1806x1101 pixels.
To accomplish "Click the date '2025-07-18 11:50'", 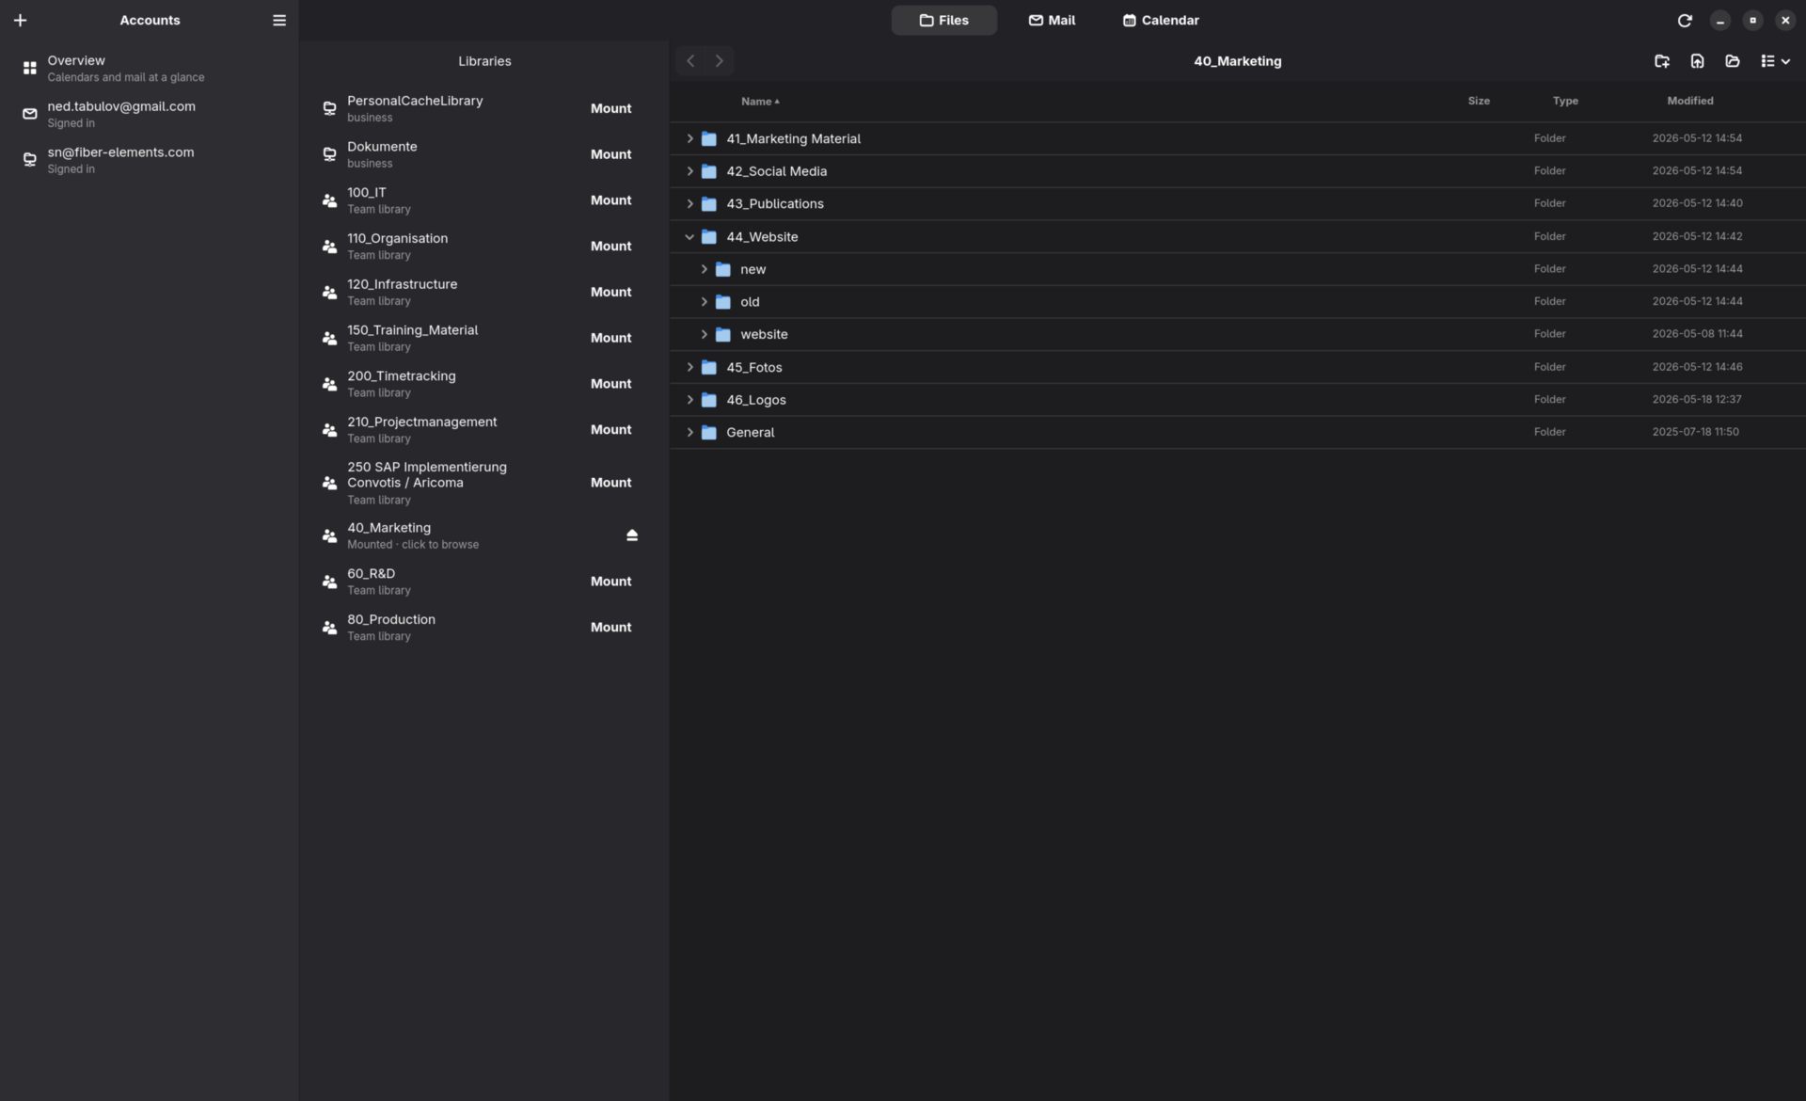I will [1695, 432].
